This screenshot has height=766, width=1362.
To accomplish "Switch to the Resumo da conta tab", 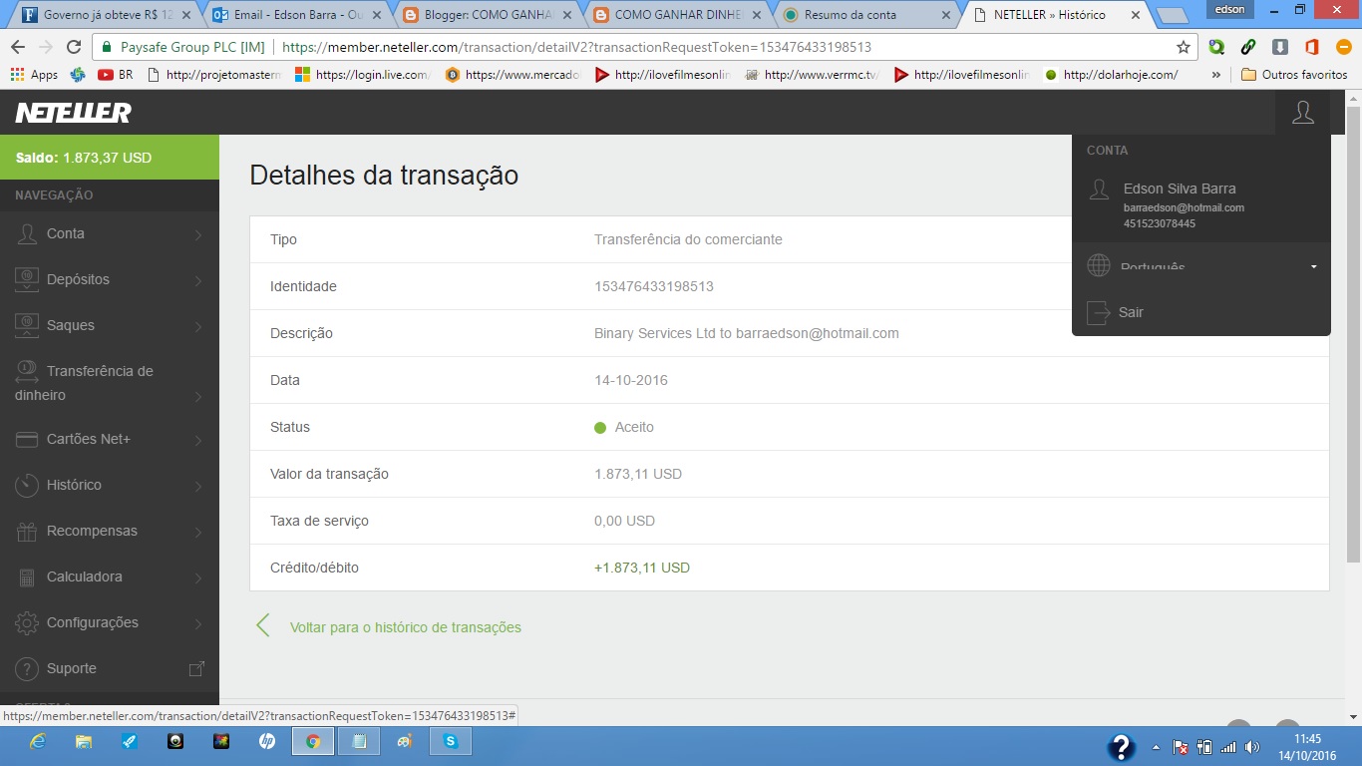I will click(863, 15).
